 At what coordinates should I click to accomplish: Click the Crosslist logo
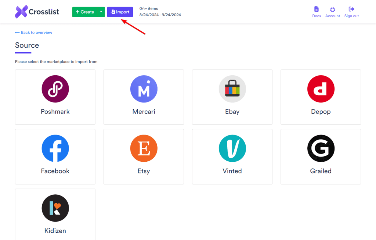coord(37,11)
